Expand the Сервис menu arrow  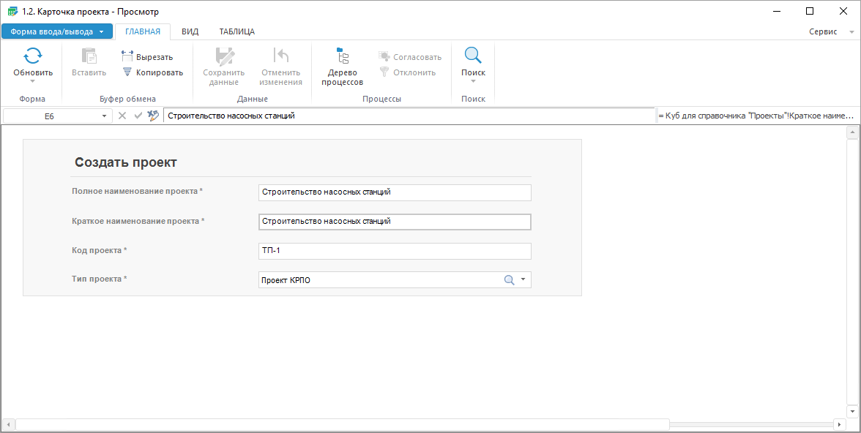[851, 32]
